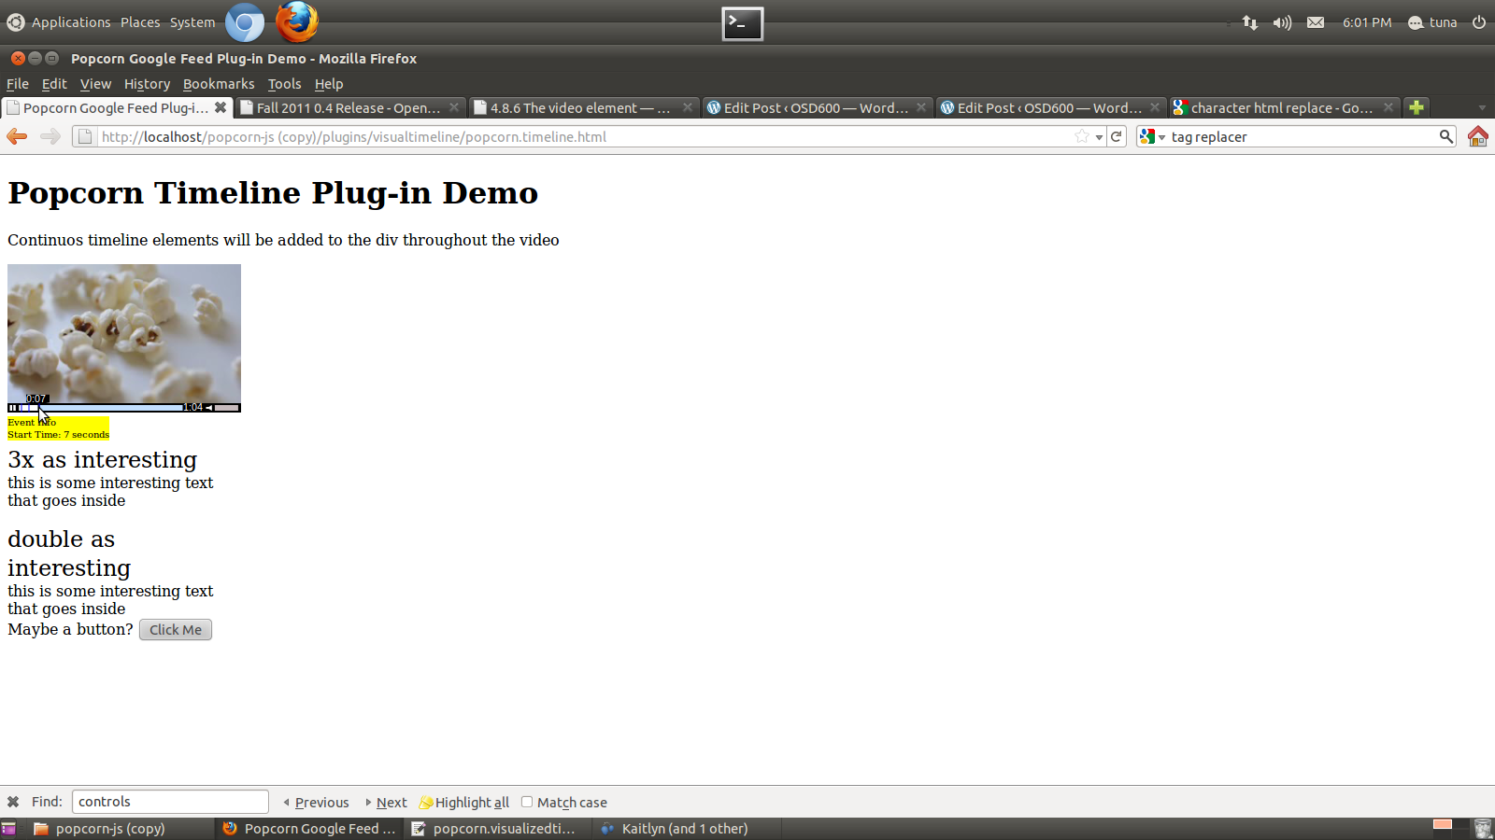Screen dimensions: 1495x840
Task: Seek within the video progress bar
Action: 100,408
